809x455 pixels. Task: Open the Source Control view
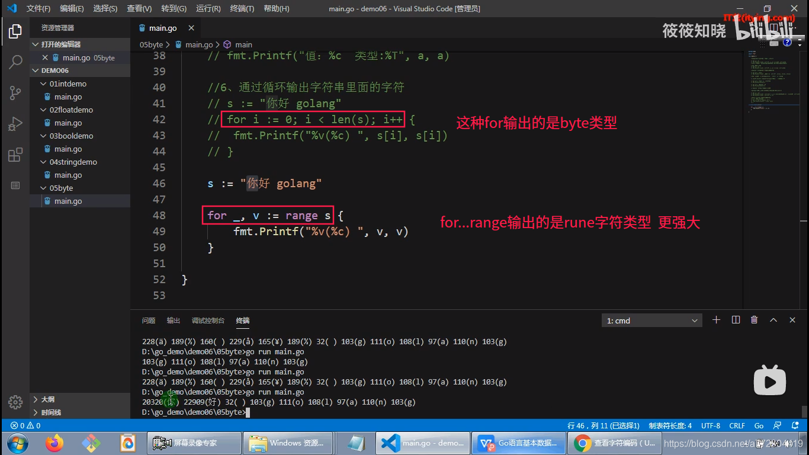pos(15,92)
